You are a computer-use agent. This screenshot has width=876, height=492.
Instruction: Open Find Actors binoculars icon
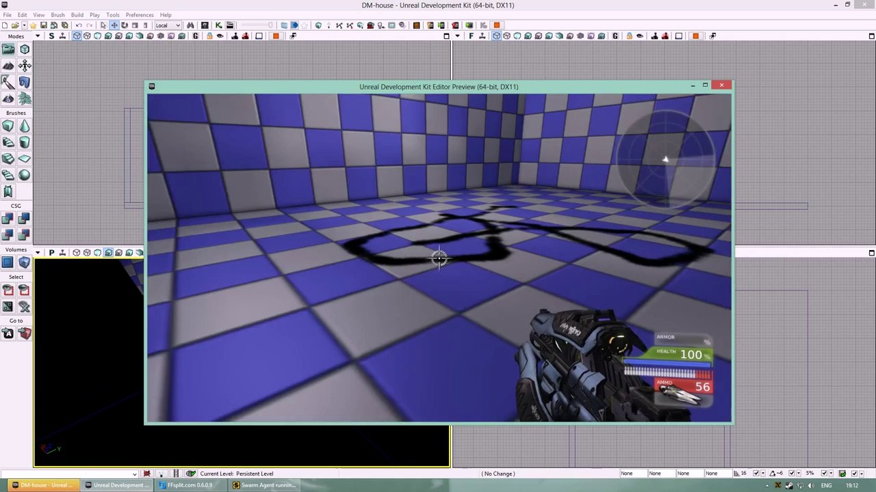pos(190,25)
